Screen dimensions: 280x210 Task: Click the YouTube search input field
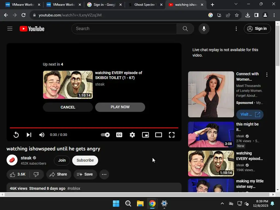pyautogui.click(x=124, y=28)
